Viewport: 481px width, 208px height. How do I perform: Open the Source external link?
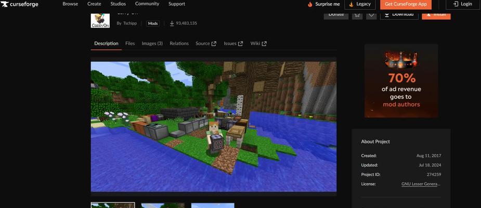coord(206,44)
